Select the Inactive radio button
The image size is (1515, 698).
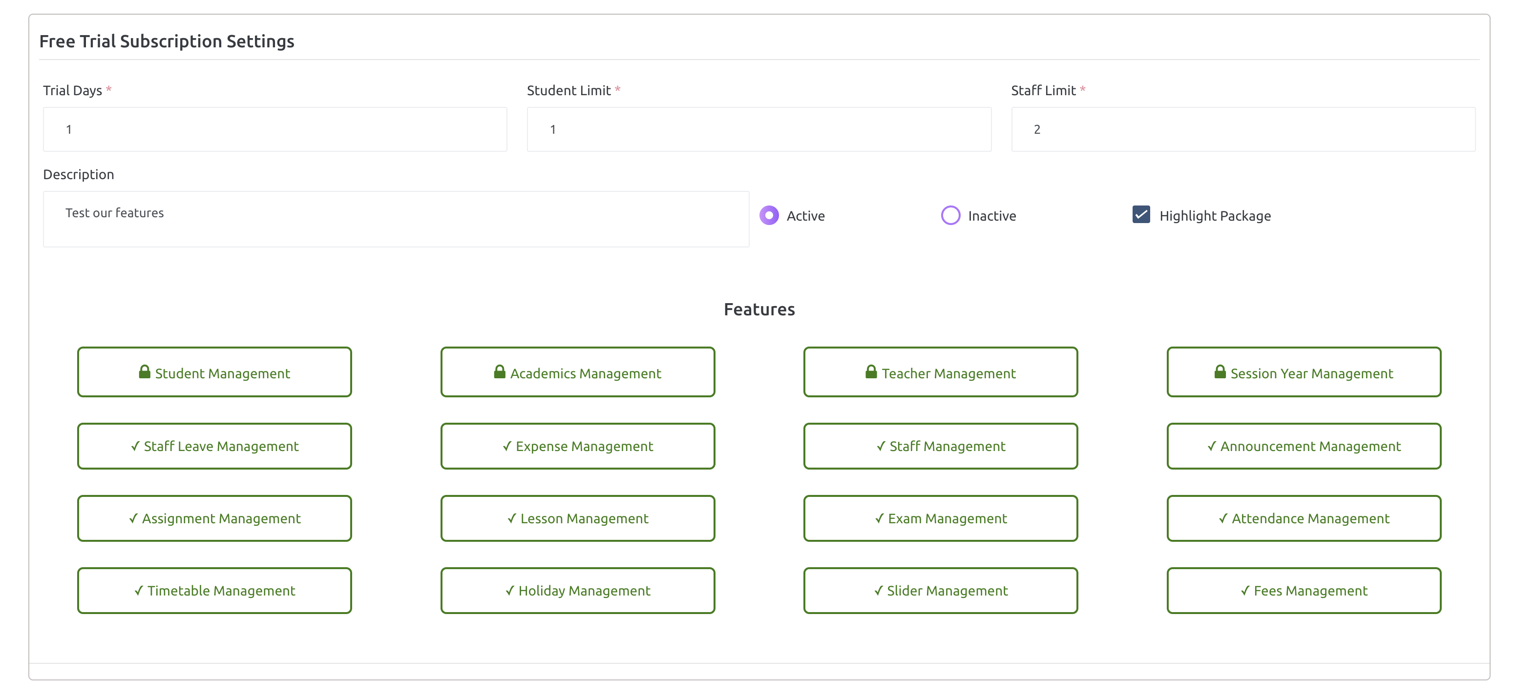click(950, 215)
